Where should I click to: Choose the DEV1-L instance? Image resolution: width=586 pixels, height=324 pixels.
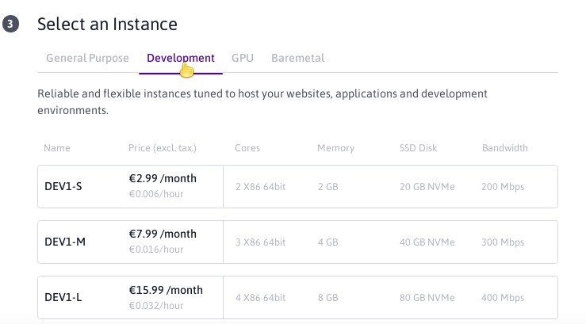pyautogui.click(x=297, y=298)
